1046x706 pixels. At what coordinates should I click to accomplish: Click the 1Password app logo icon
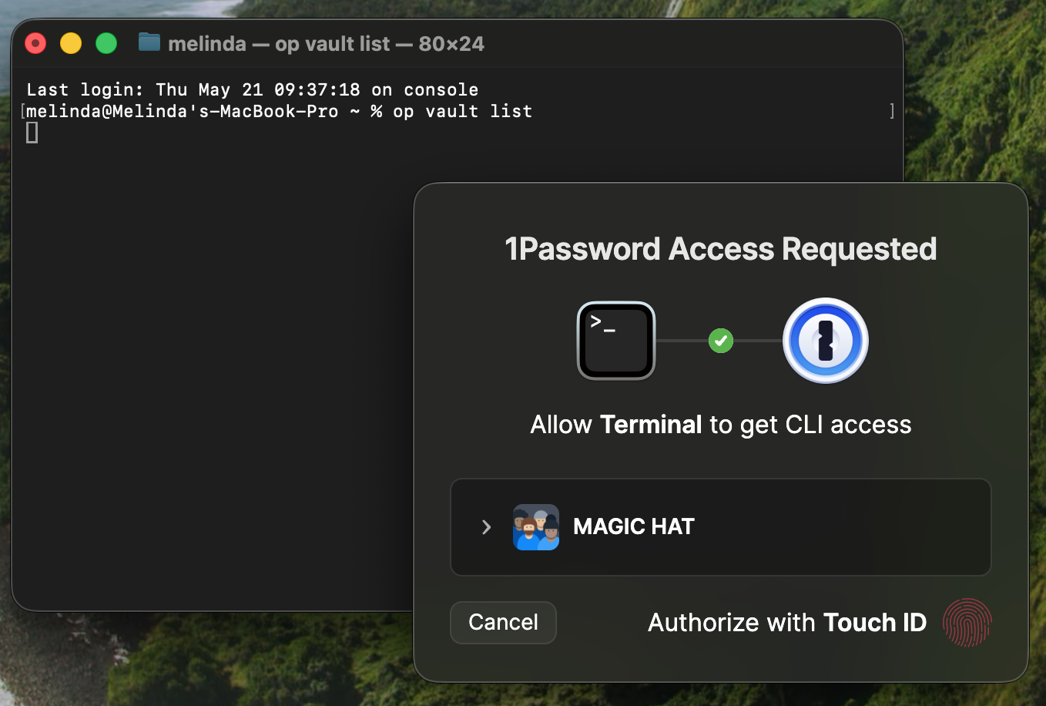[x=826, y=341]
